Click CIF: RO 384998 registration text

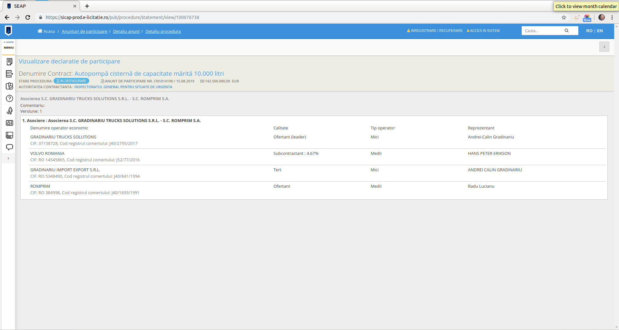pyautogui.click(x=85, y=193)
